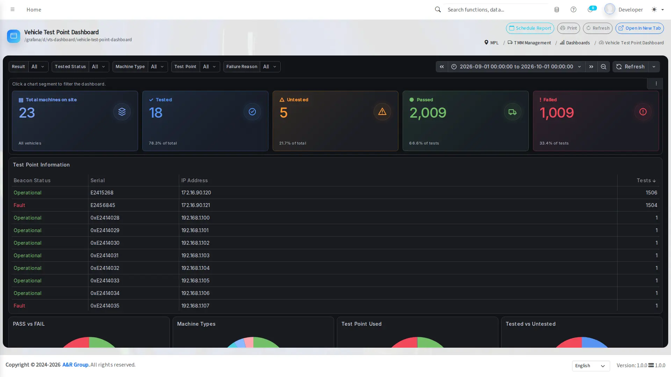Open the date range time picker
The height and width of the screenshot is (377, 671).
(x=516, y=67)
